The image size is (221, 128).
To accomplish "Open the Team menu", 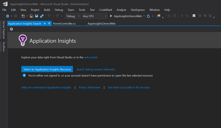I will (x=71, y=10).
